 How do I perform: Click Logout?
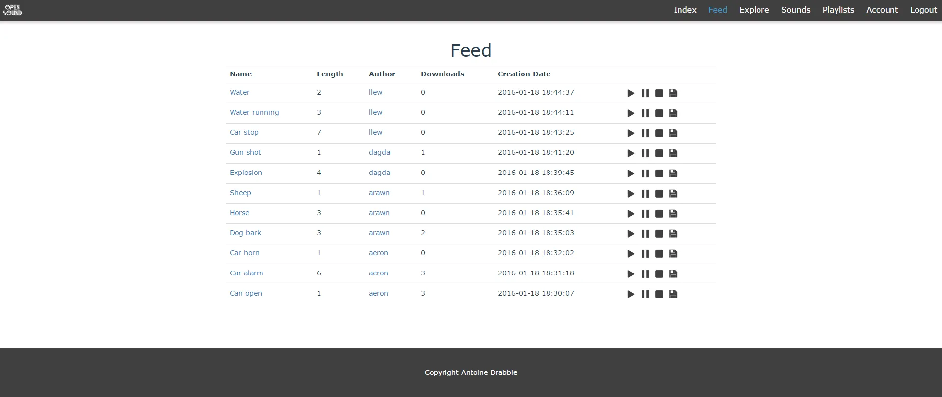(x=923, y=10)
